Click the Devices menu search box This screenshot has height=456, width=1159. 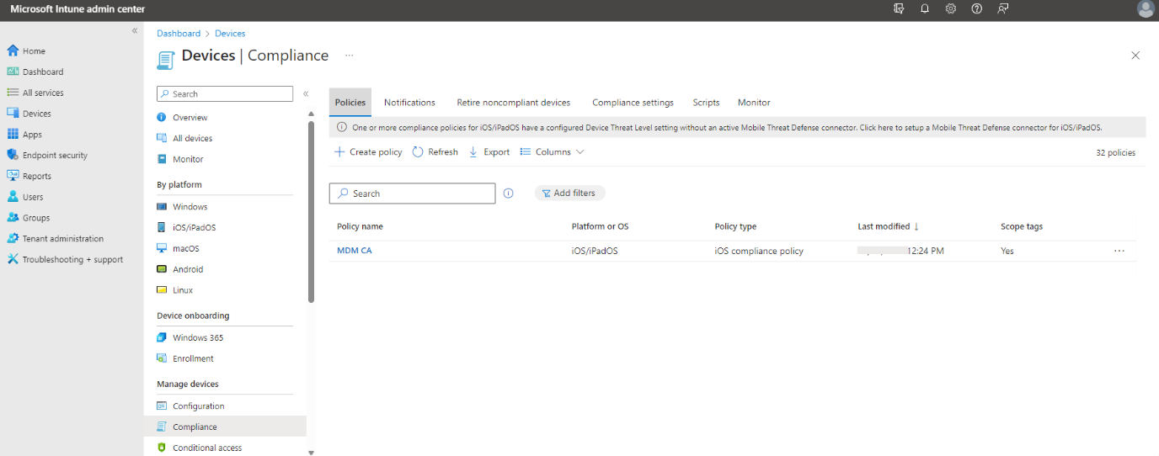[x=225, y=94]
